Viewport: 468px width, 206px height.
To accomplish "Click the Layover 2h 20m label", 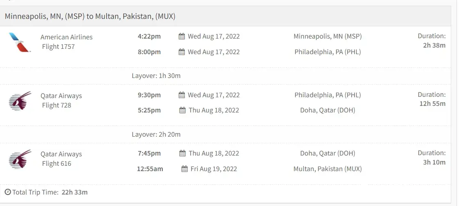I will coord(156,135).
